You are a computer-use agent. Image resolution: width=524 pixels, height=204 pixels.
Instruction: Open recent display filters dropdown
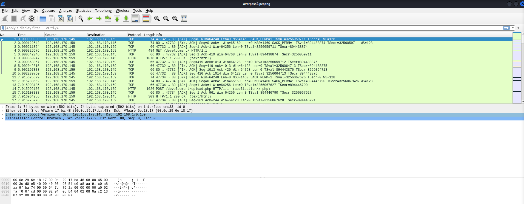(x=513, y=28)
